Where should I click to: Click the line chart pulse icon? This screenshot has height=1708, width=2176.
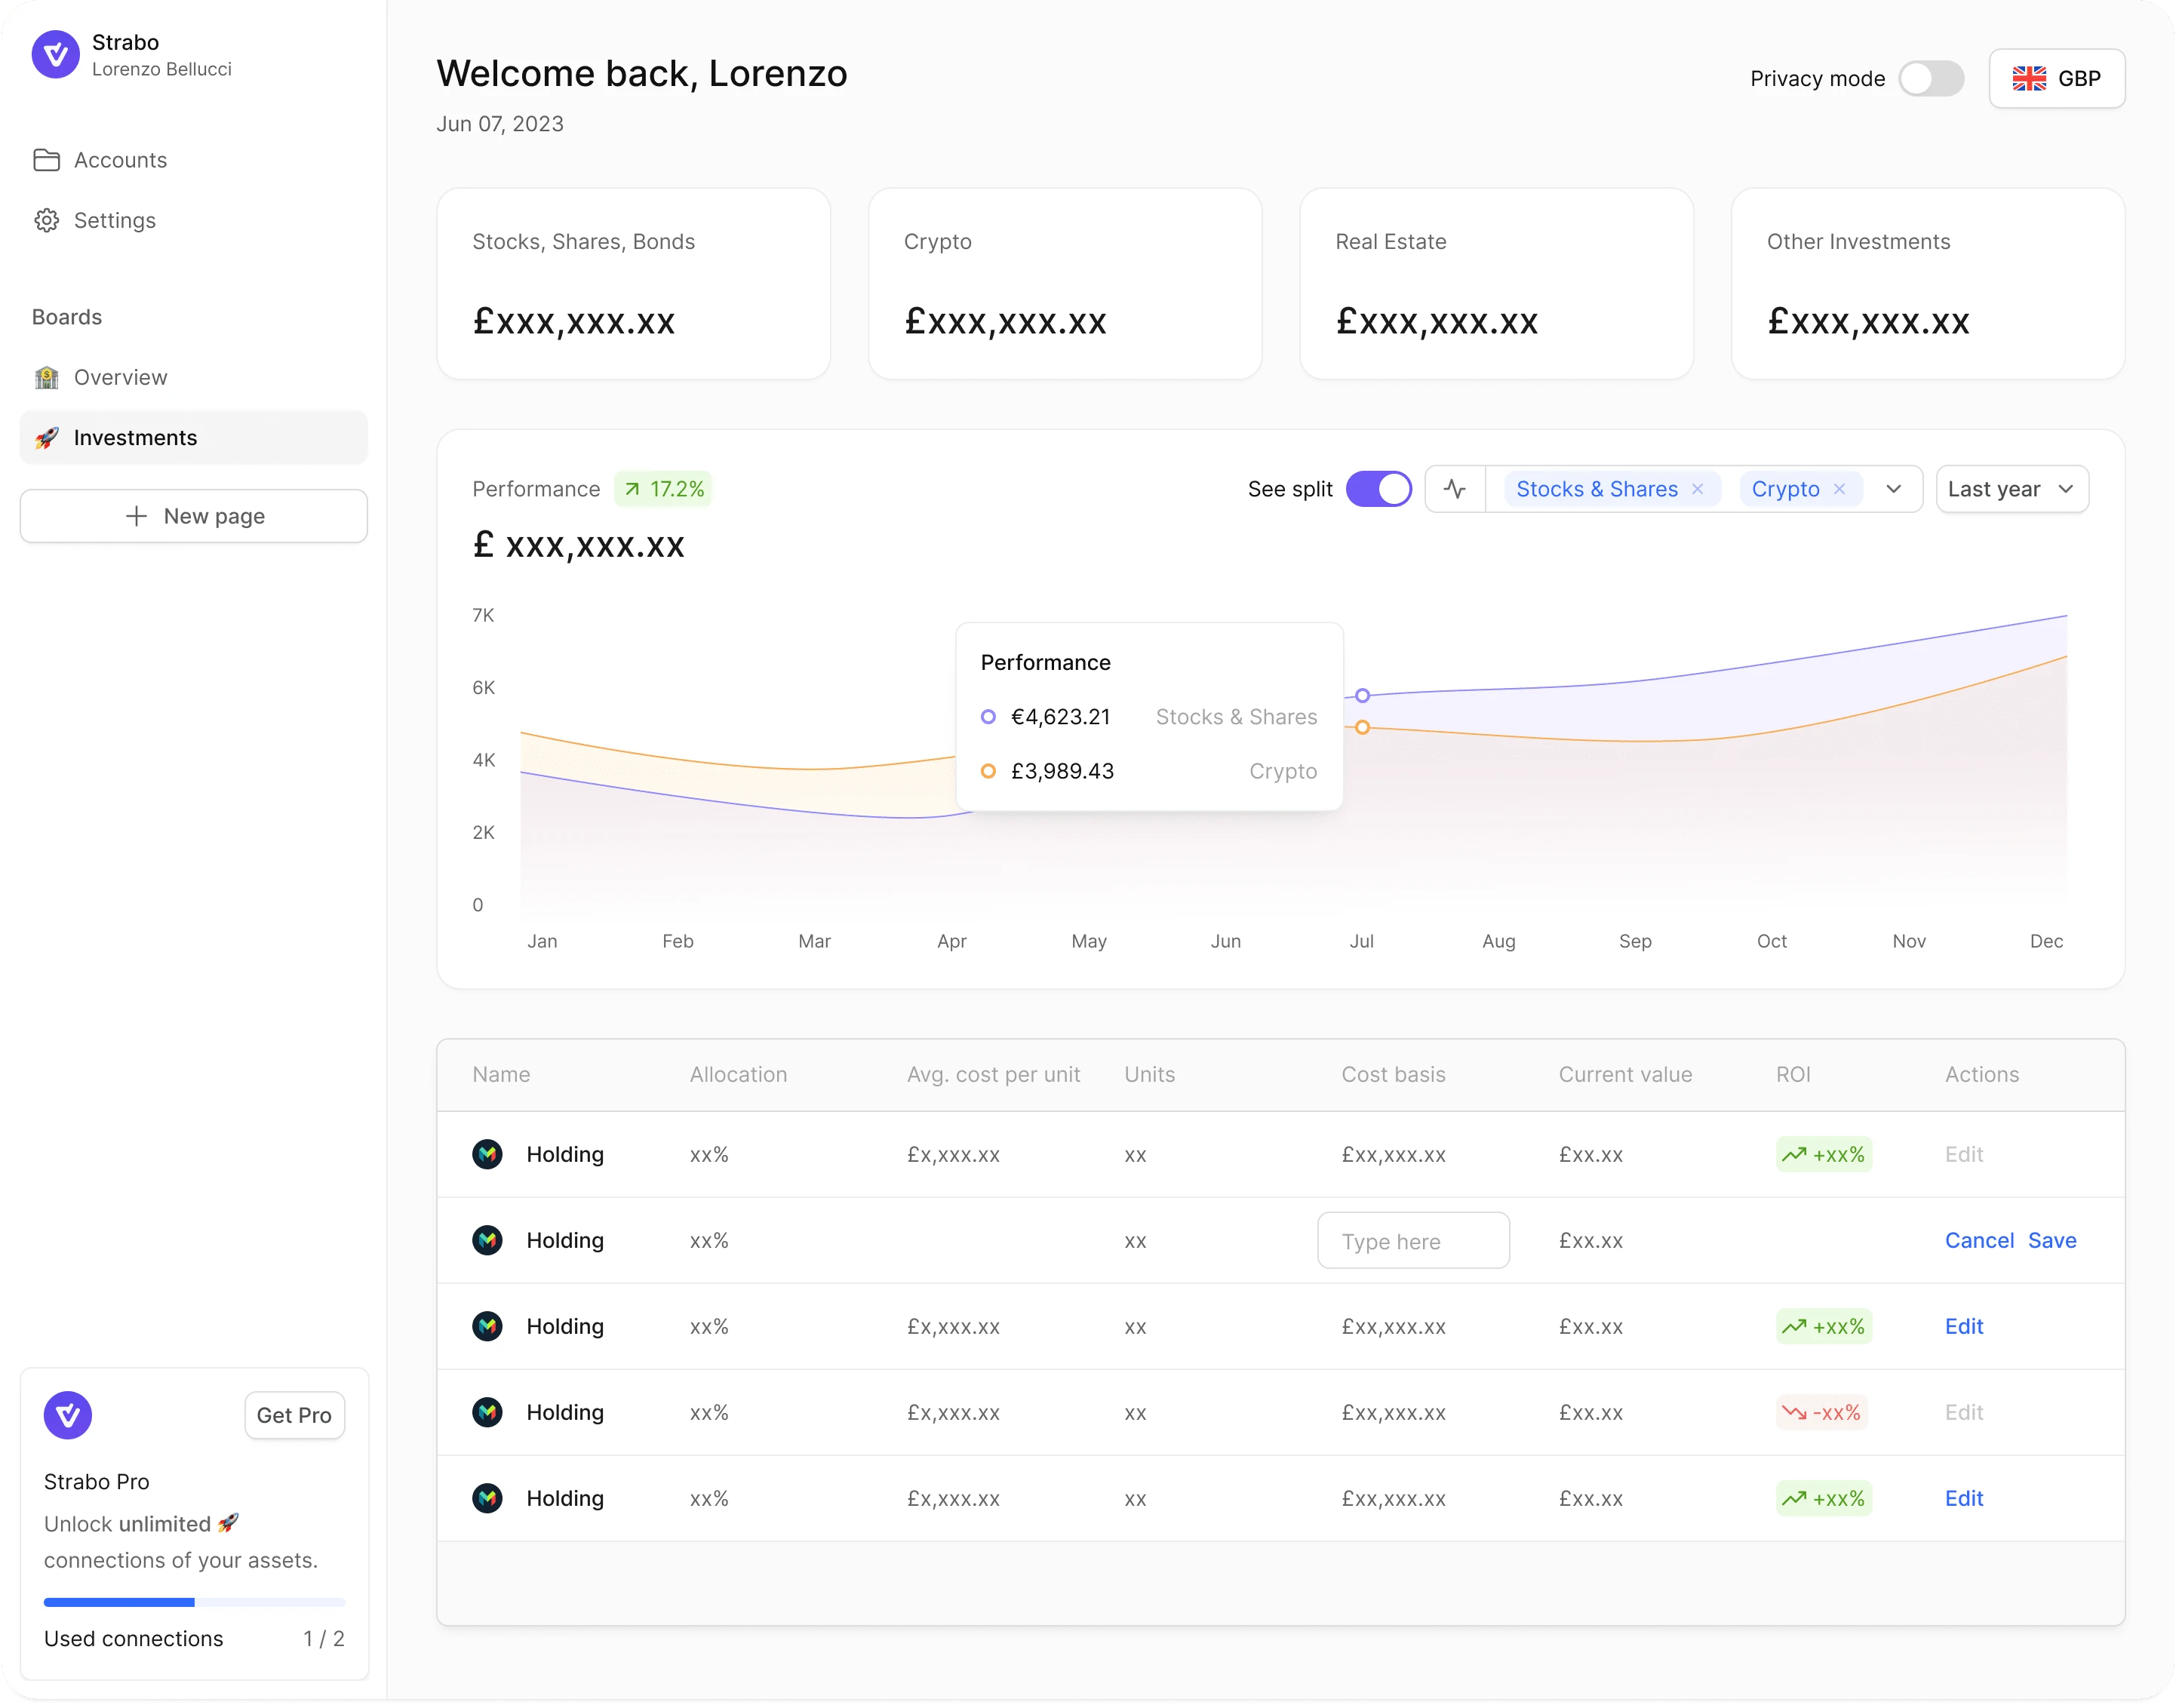pos(1455,489)
